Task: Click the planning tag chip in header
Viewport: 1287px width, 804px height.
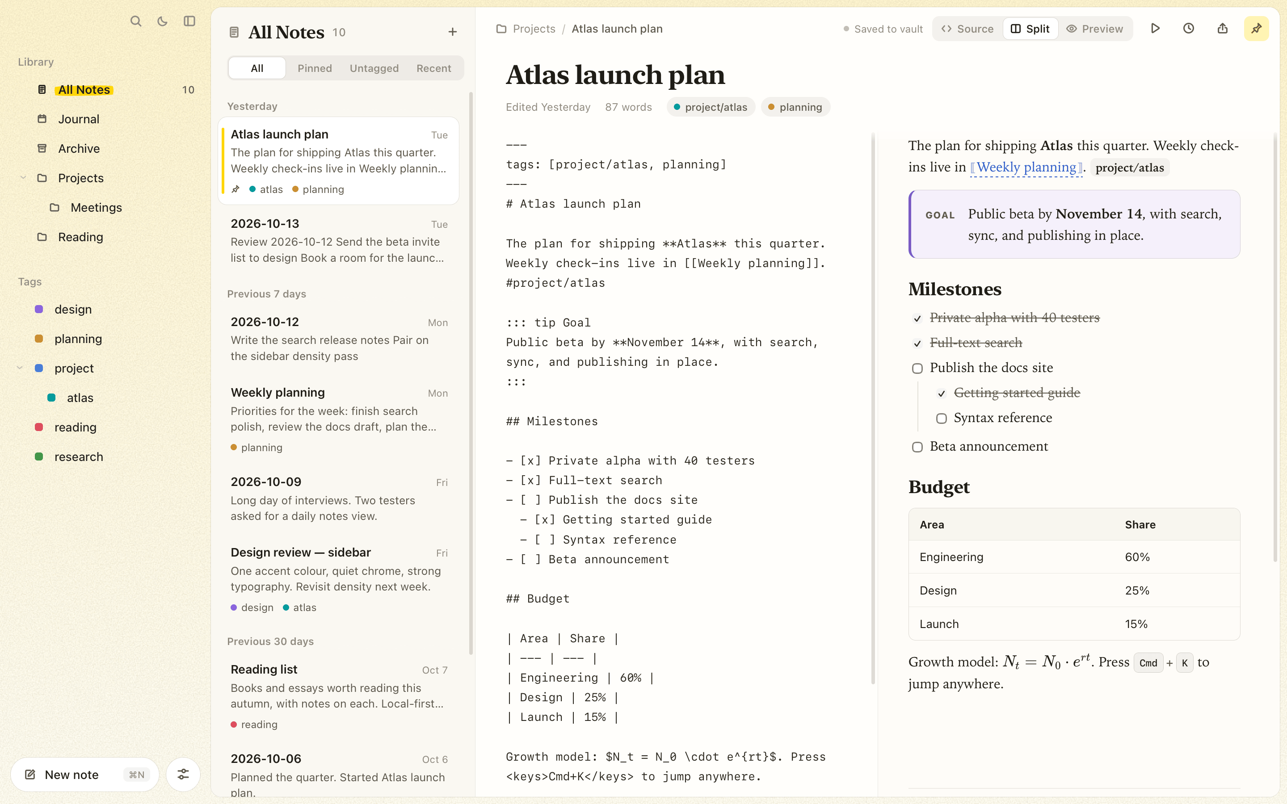Action: click(795, 107)
